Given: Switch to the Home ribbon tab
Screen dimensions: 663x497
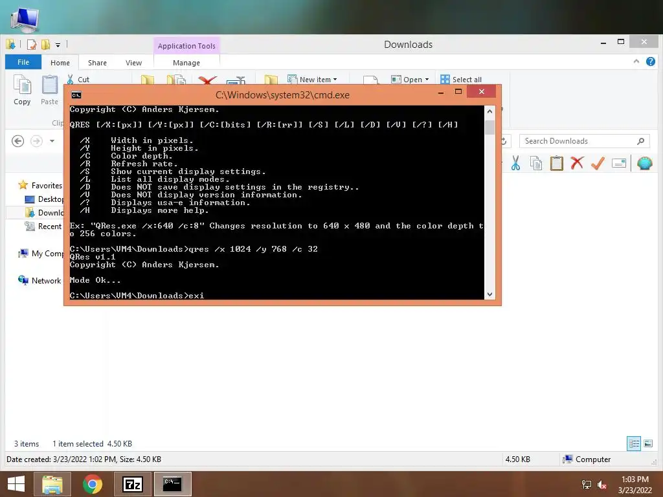Looking at the screenshot, I should click(60, 63).
